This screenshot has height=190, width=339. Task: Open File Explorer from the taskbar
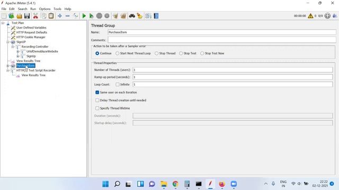coord(164,184)
